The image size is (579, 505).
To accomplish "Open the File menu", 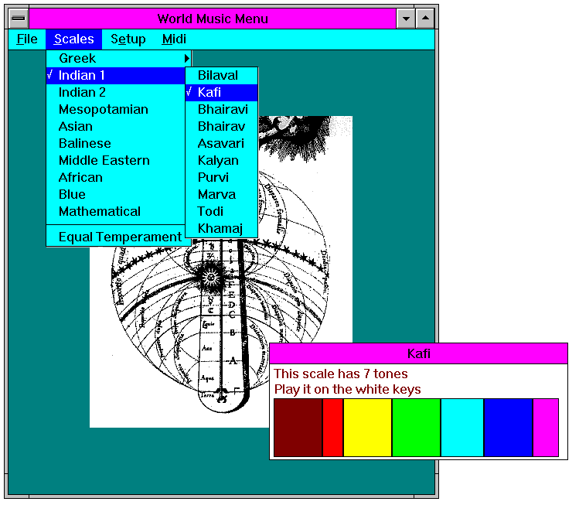I will (27, 39).
